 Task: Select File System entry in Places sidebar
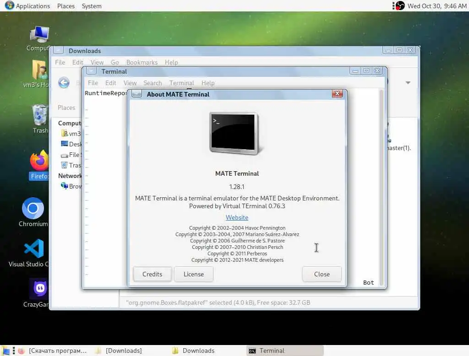pos(71,155)
